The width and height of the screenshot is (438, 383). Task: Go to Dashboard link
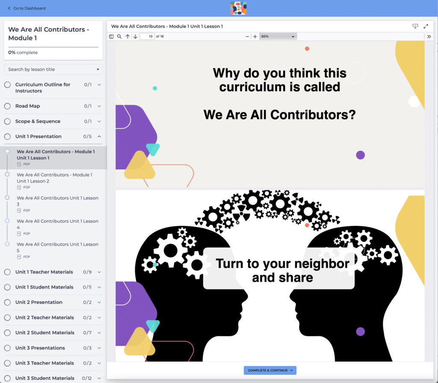(x=27, y=8)
